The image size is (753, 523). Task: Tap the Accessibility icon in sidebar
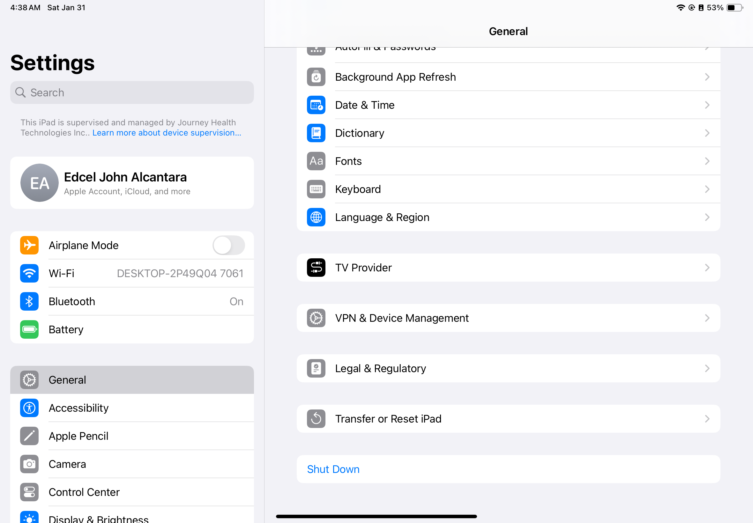point(29,408)
